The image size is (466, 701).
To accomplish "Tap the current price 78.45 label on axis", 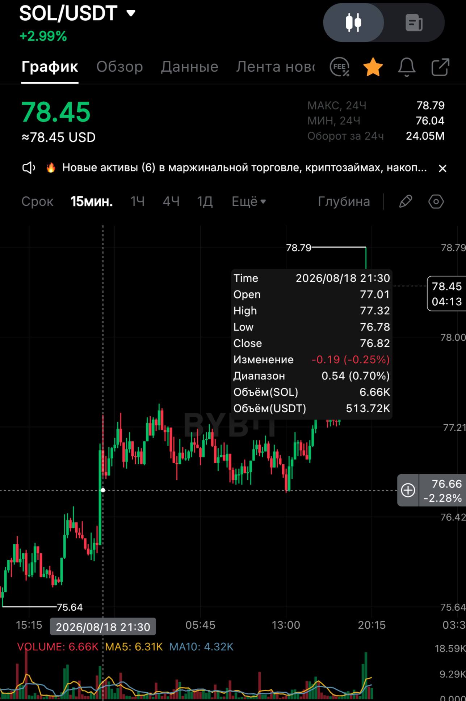I will coord(446,294).
